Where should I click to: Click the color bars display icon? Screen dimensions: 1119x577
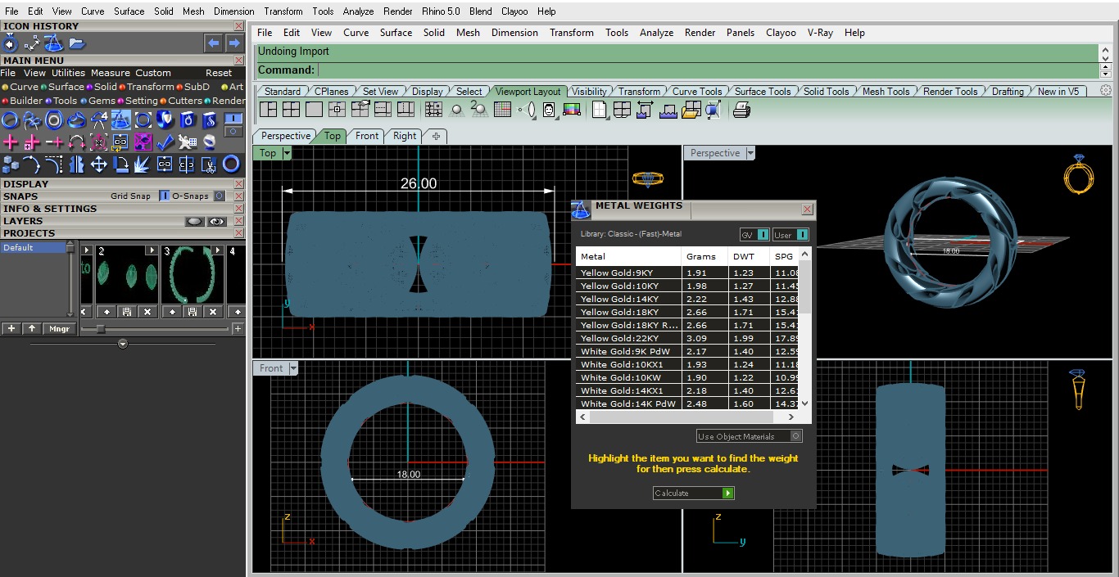[572, 109]
